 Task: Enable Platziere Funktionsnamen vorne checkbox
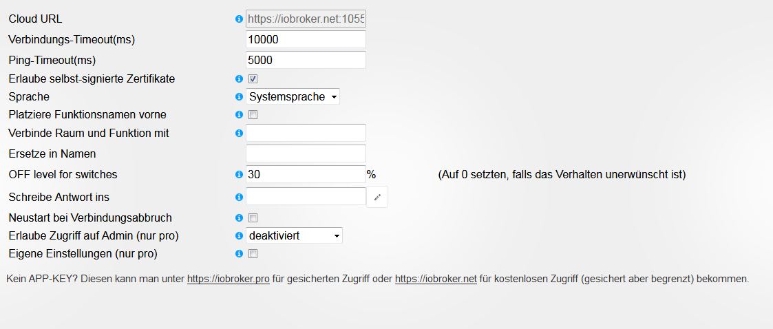[x=253, y=115]
